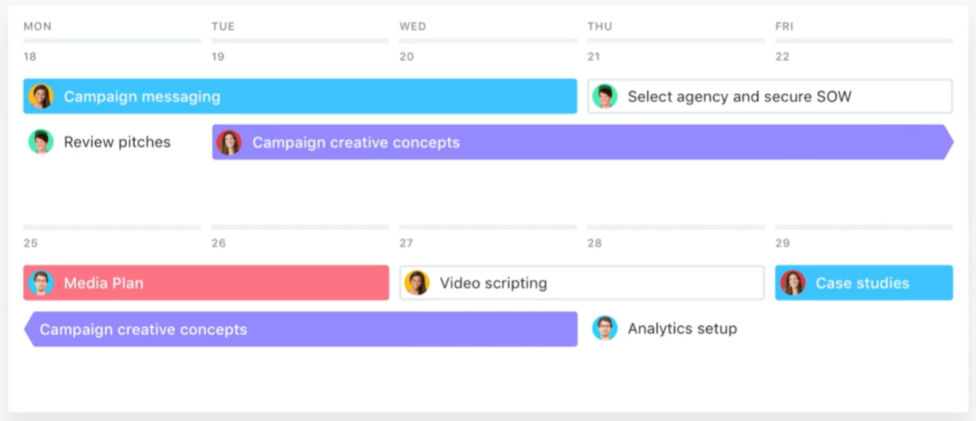Click the purple continued Campaign creative concepts bar
This screenshot has width=976, height=421.
[x=301, y=329]
